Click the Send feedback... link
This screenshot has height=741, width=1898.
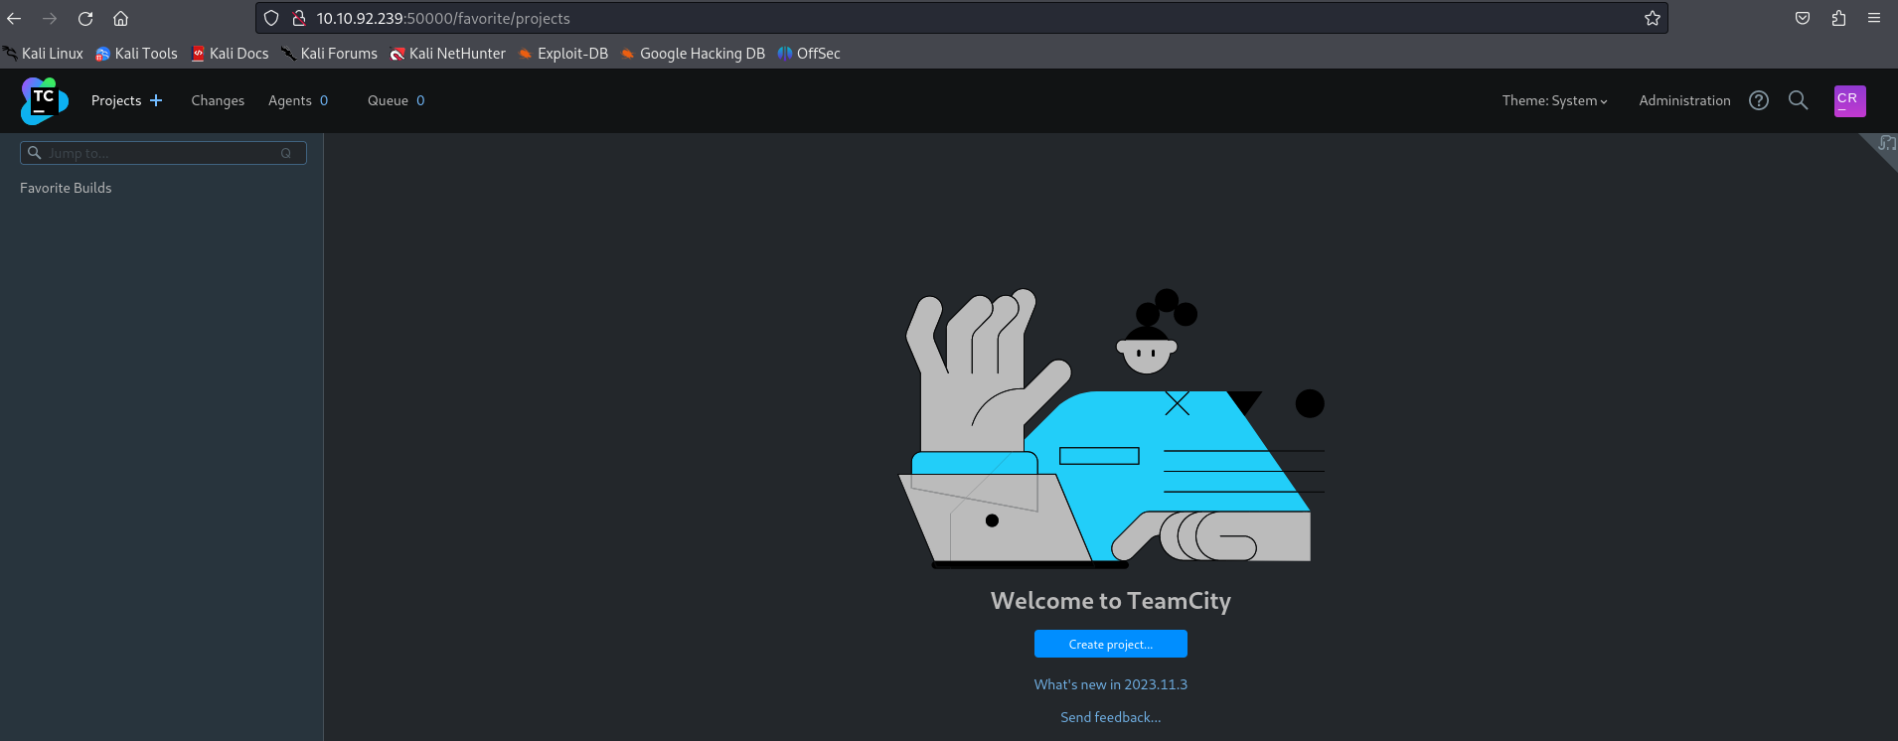coord(1110,717)
